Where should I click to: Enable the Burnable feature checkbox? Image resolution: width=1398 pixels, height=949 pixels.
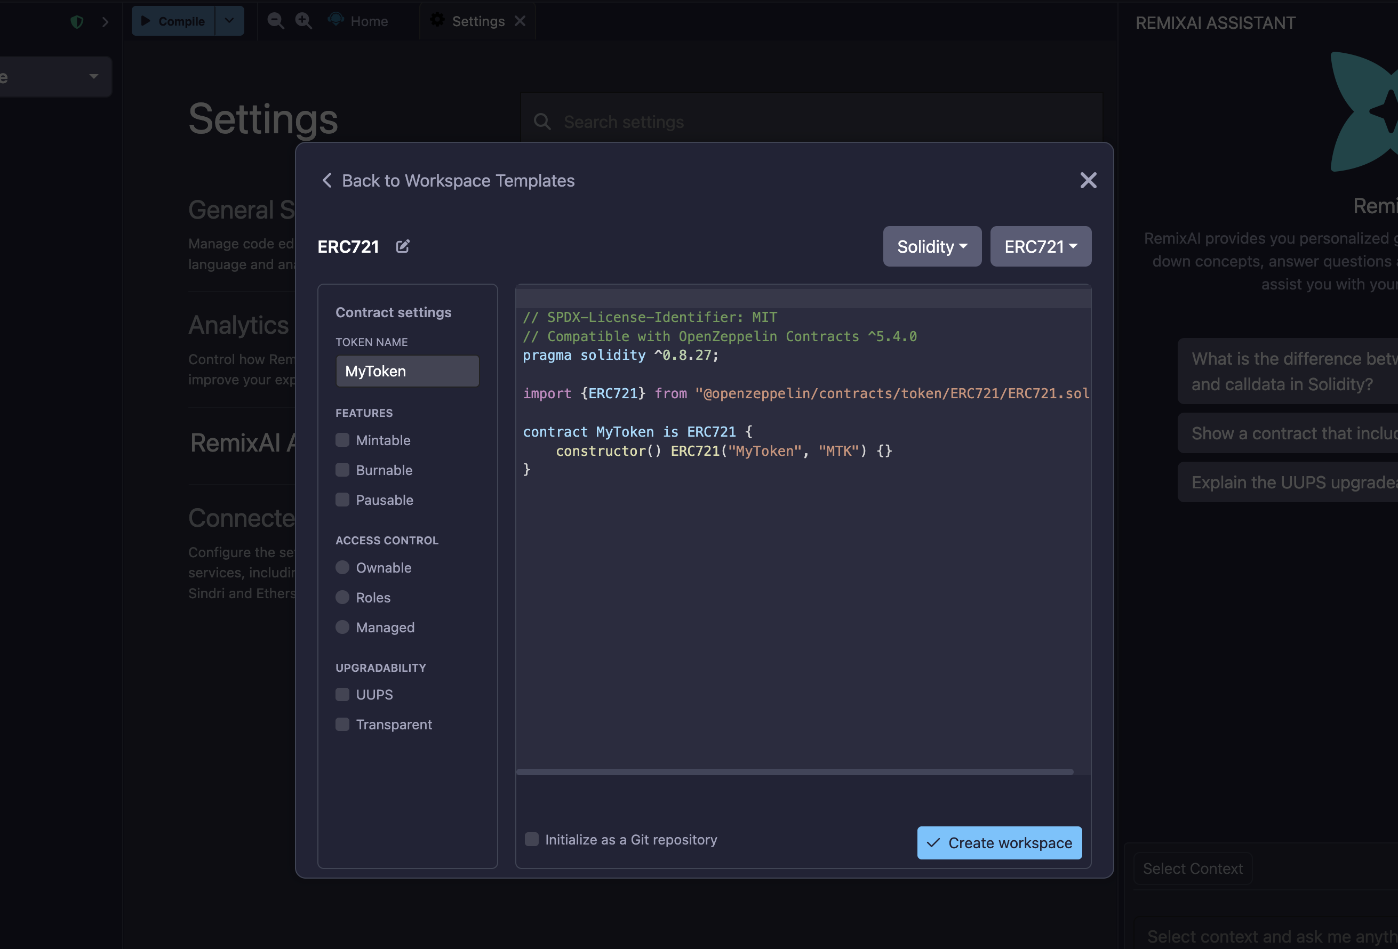coord(342,470)
